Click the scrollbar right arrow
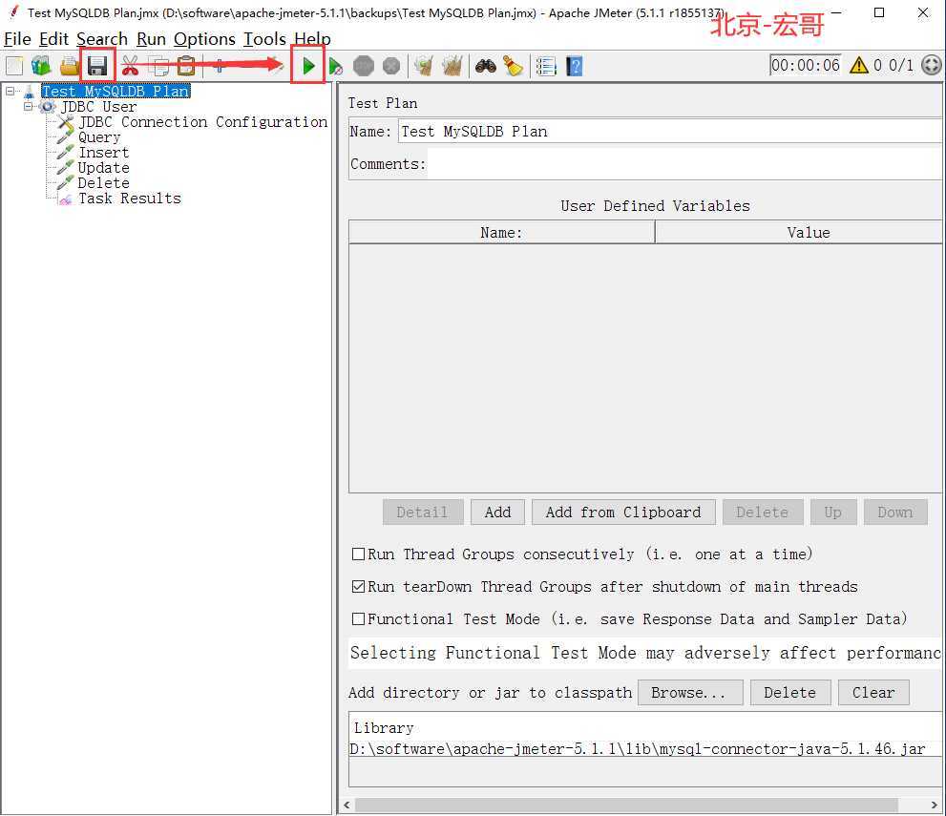 coord(935,806)
